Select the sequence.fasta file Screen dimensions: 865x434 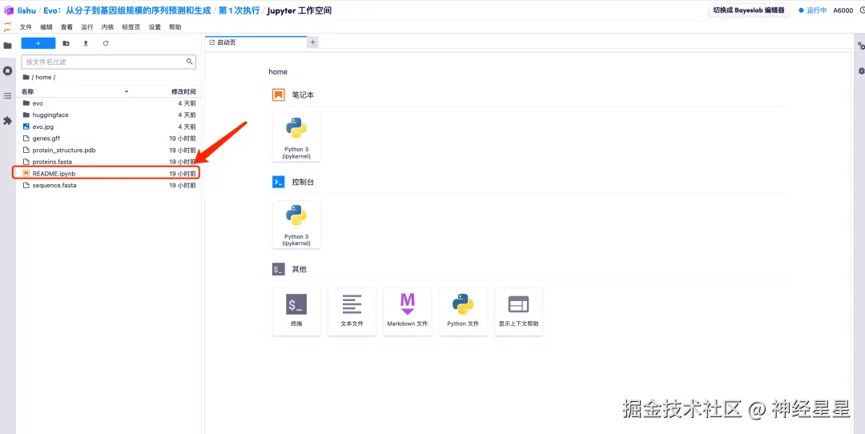click(109, 185)
